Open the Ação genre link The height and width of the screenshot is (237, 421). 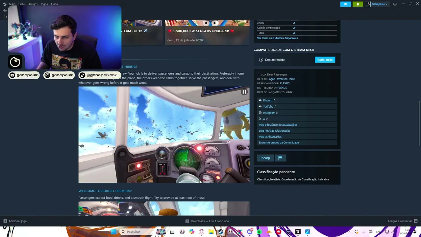coord(272,79)
